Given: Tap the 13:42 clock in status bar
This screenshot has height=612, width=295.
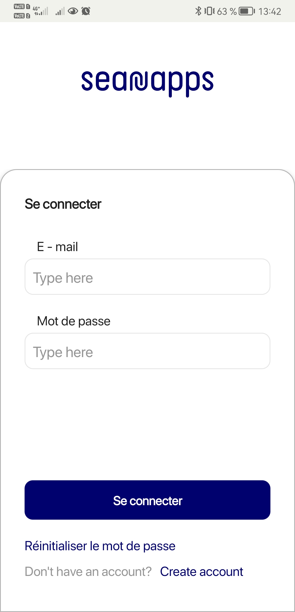Looking at the screenshot, I should click(x=270, y=11).
